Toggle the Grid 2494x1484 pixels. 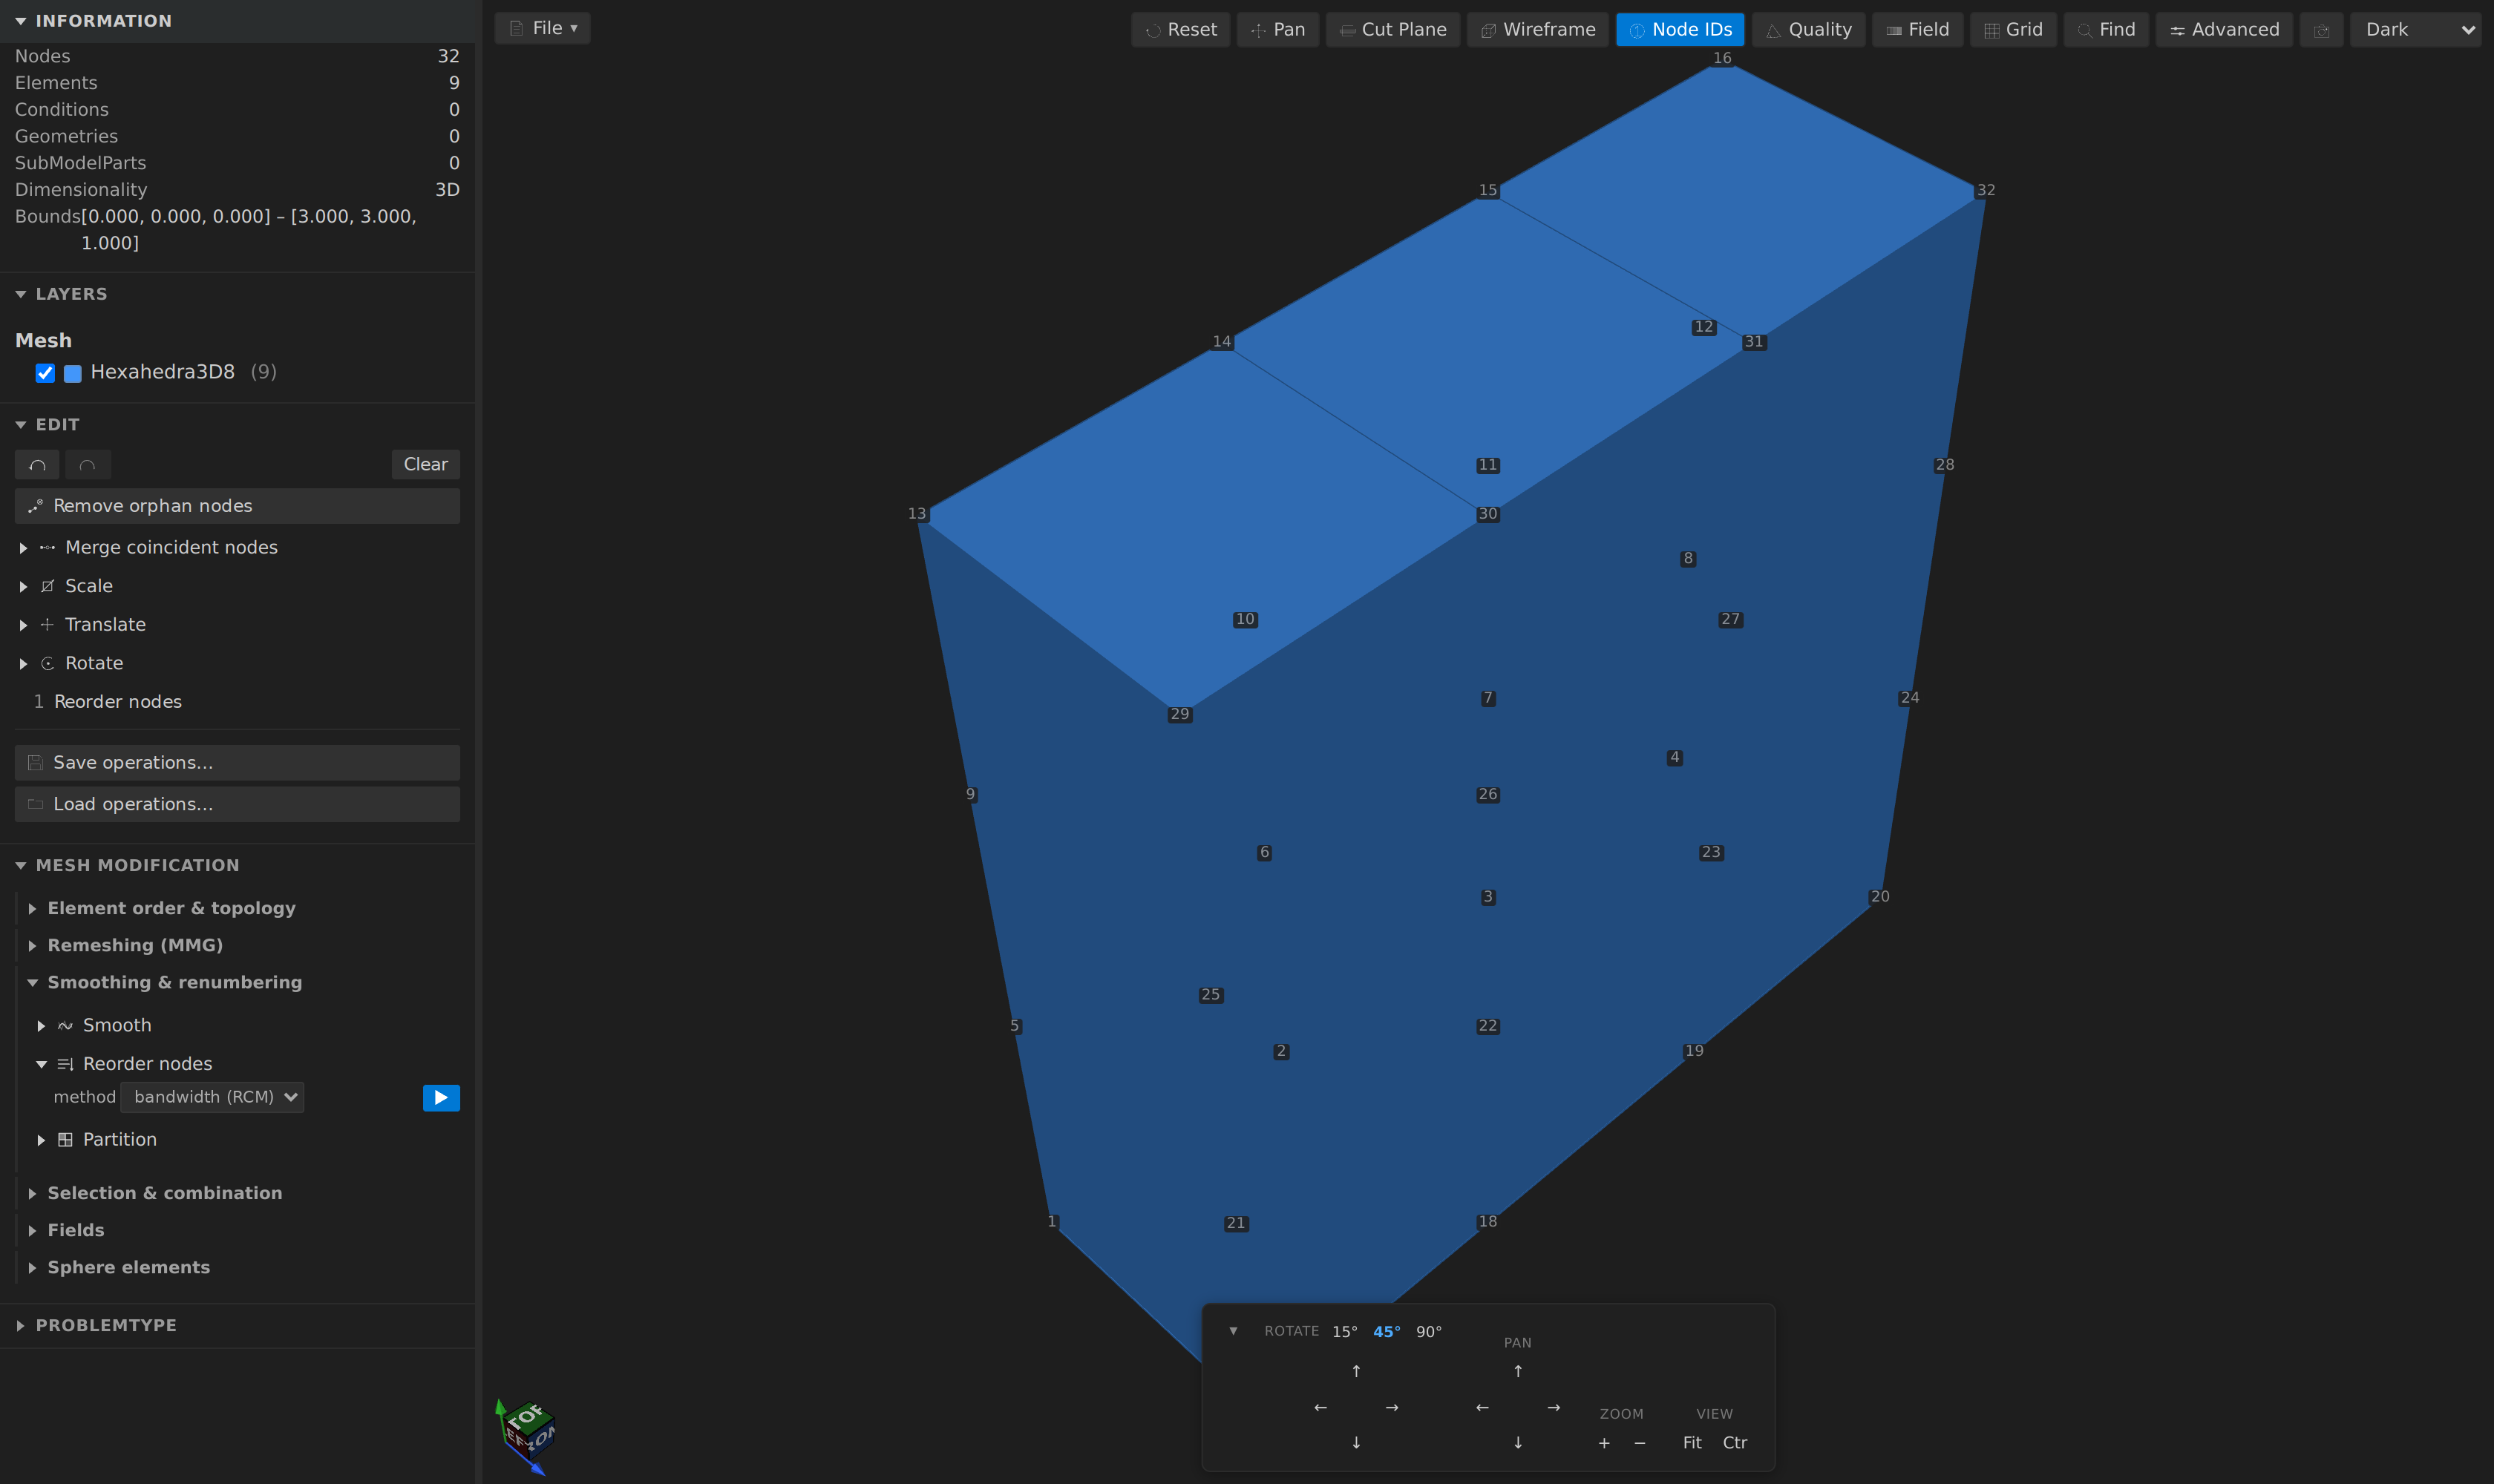coord(2013,30)
